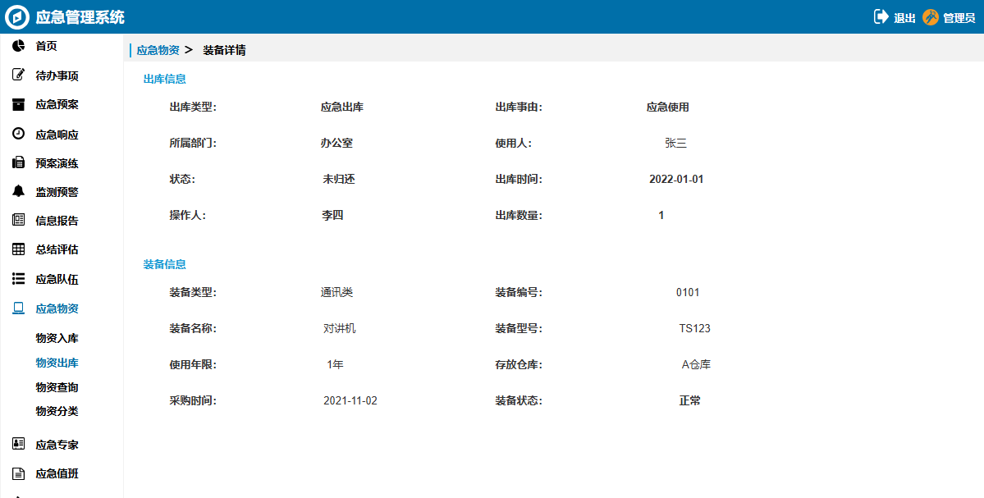The width and height of the screenshot is (984, 498).
Task: Click the 装备详情 breadcrumb text
Action: (224, 50)
